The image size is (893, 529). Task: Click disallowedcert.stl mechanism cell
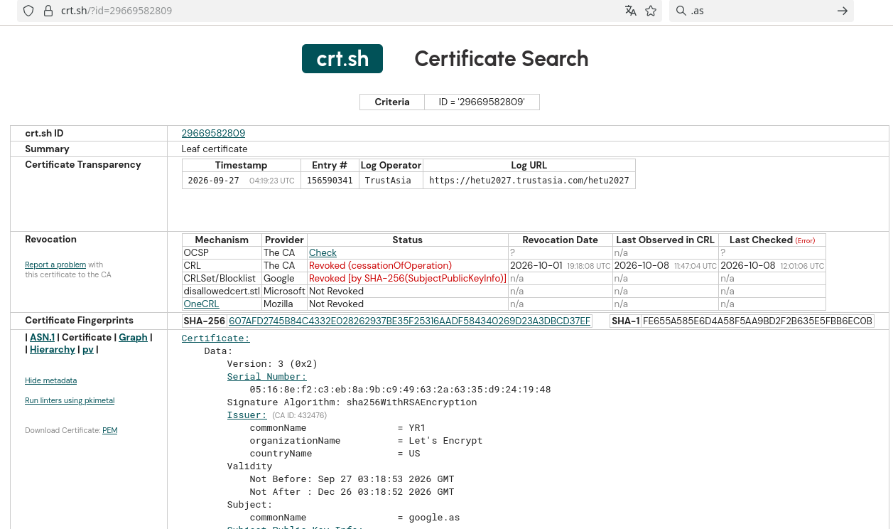[222, 291]
